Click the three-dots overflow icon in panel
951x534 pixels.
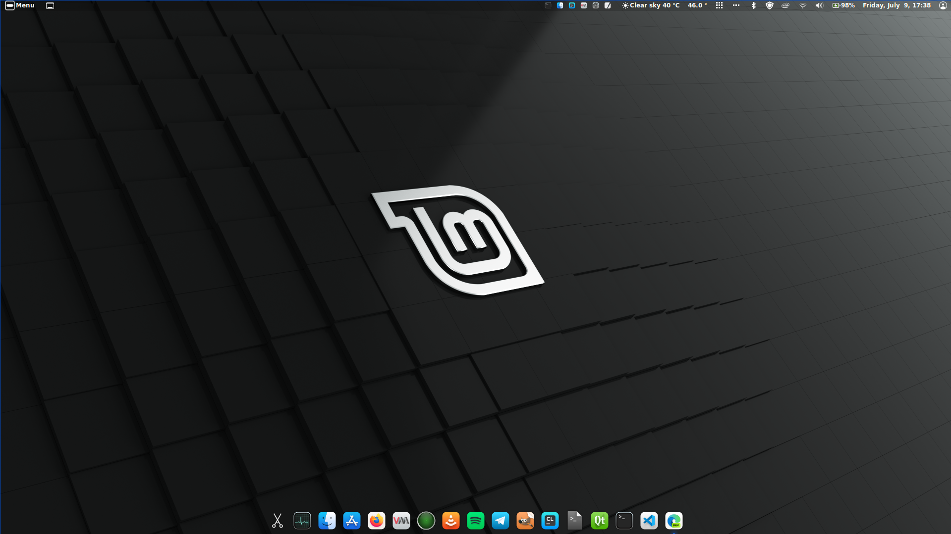(x=736, y=5)
